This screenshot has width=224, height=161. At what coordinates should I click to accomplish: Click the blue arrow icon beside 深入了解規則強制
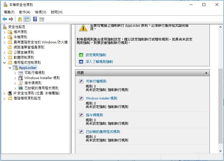(x=81, y=62)
